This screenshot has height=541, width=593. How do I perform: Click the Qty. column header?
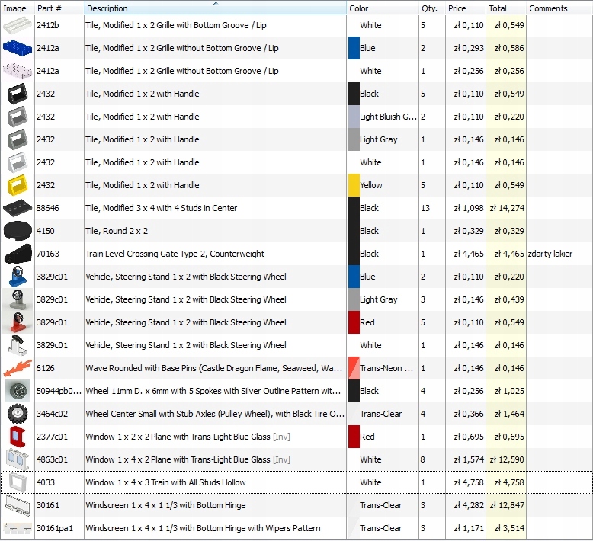[x=431, y=8]
